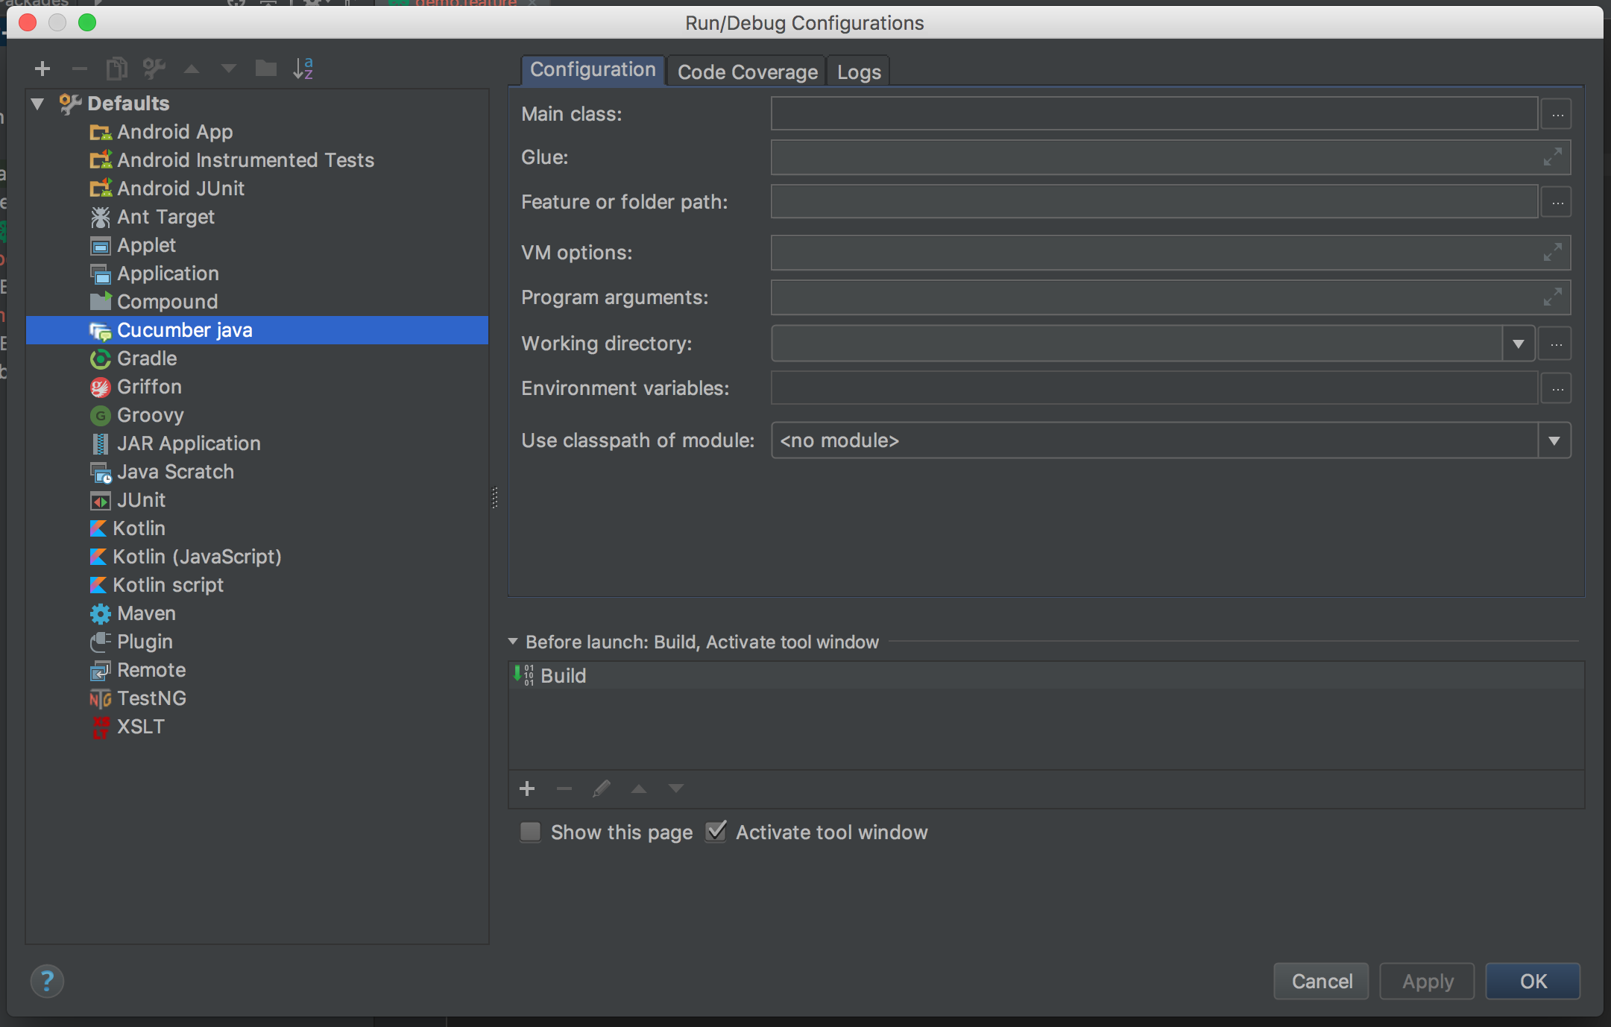Click the Glue input field

point(1170,158)
